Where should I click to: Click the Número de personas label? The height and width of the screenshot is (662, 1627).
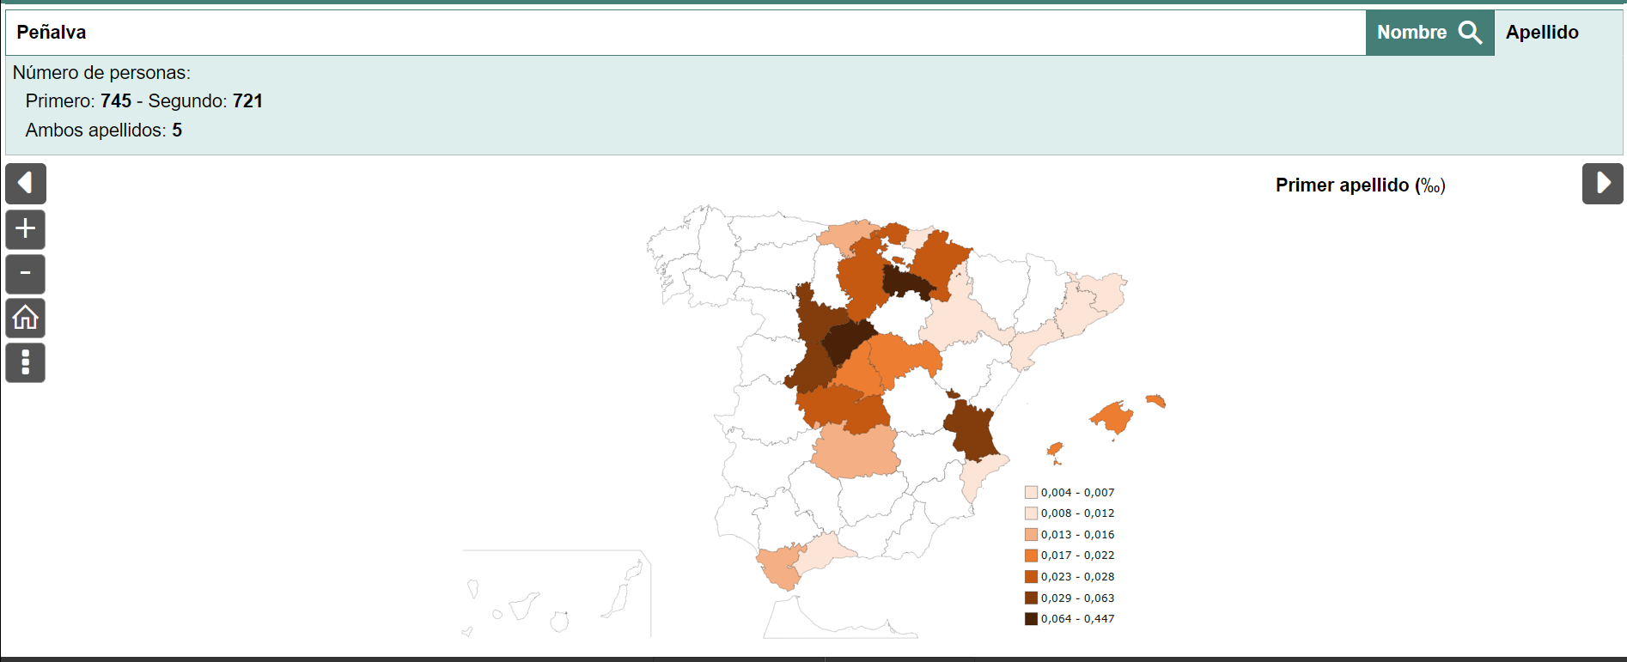click(101, 73)
